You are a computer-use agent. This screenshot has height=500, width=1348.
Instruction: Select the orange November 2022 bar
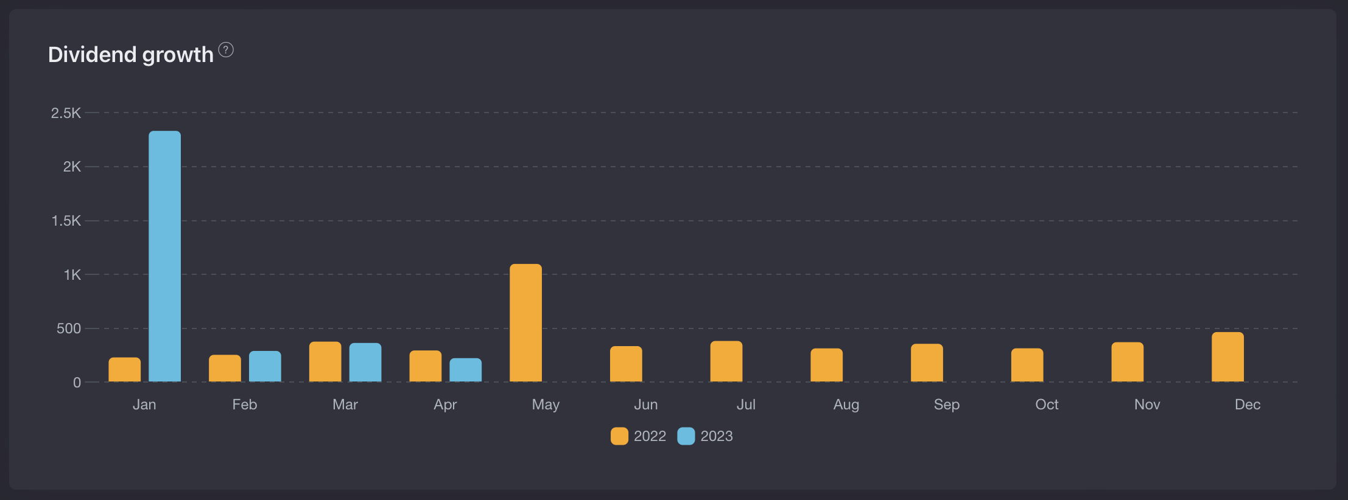[1127, 362]
